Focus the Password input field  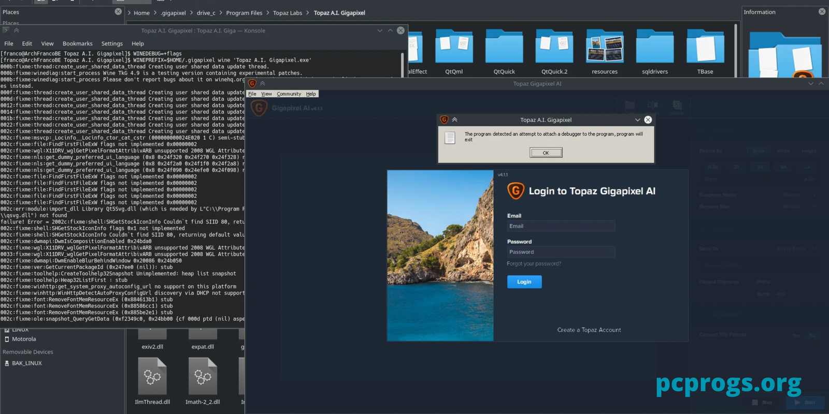pos(561,252)
